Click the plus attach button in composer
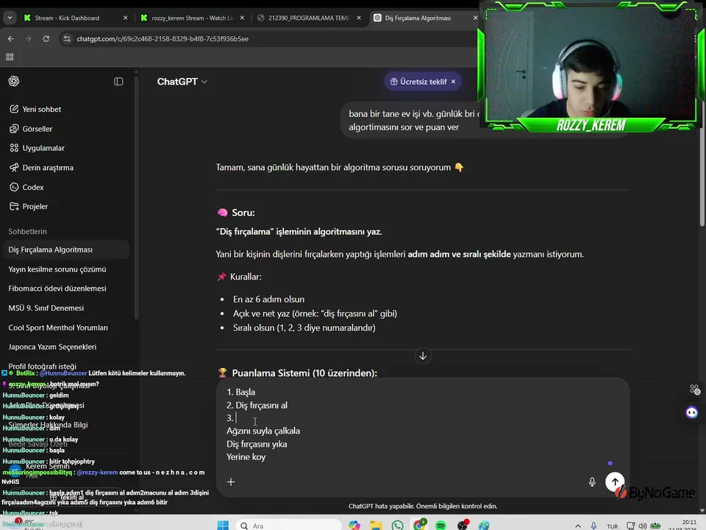This screenshot has height=530, width=706. [x=231, y=481]
